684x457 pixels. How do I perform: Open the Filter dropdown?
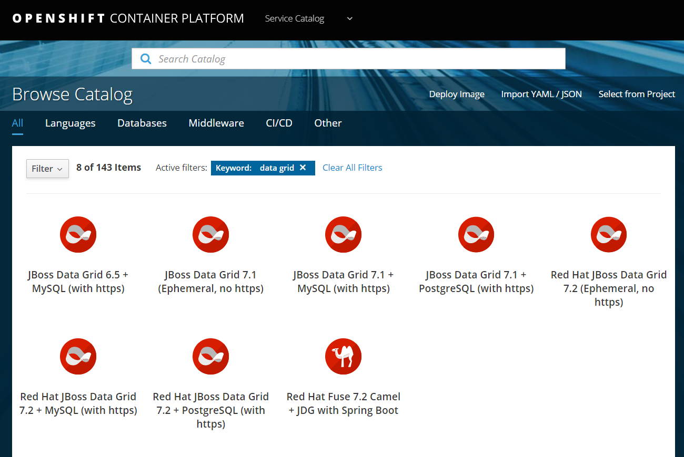click(x=47, y=169)
